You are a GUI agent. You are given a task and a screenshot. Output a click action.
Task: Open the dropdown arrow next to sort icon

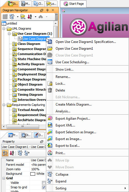click(35, 17)
